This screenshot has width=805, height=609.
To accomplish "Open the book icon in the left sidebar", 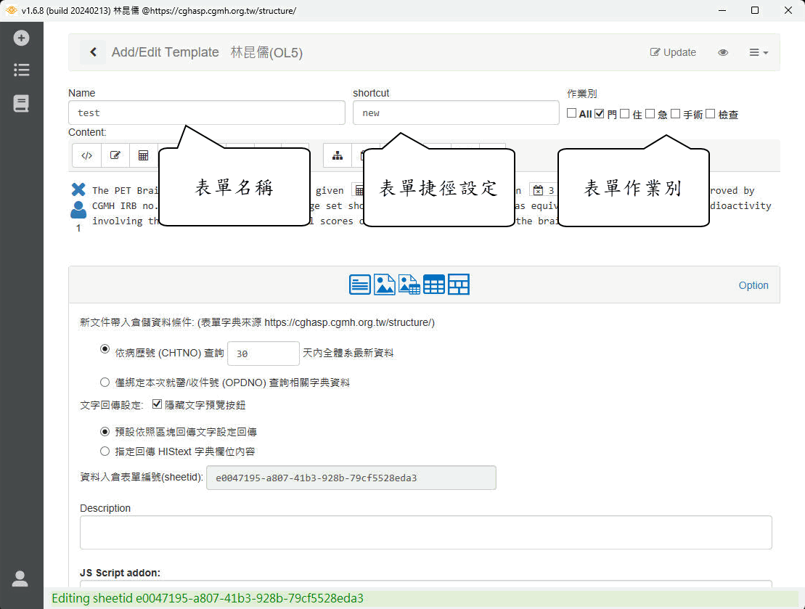I will pos(21,104).
